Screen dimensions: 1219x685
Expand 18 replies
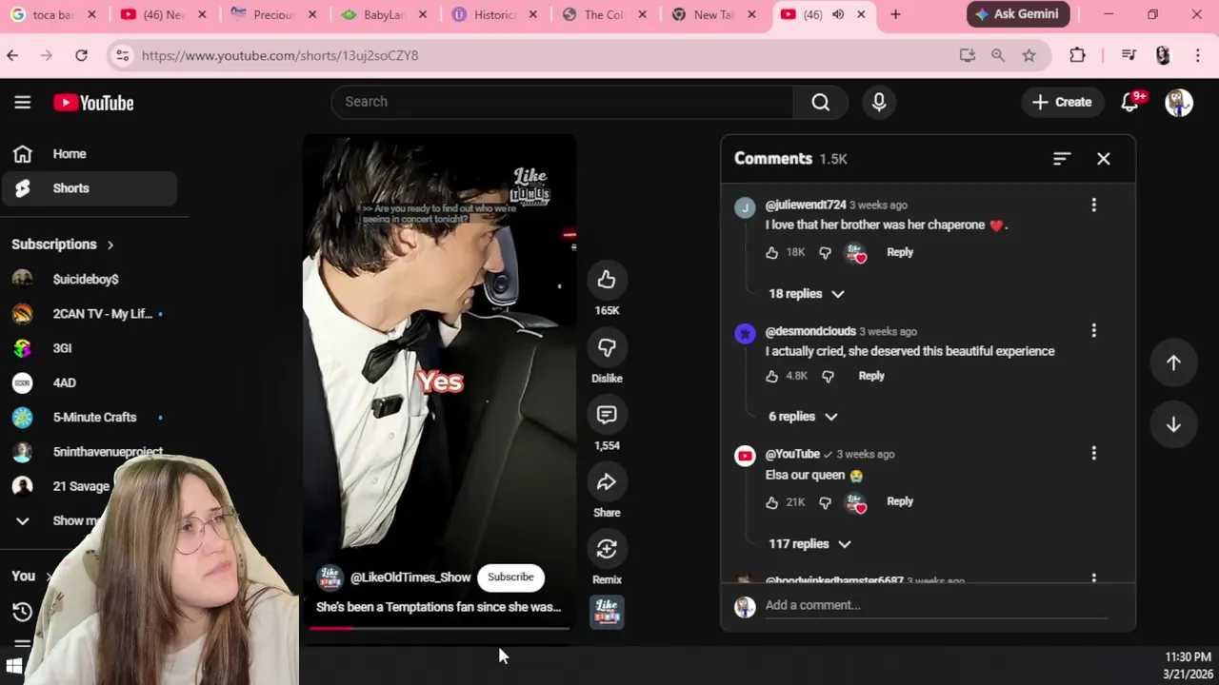806,294
